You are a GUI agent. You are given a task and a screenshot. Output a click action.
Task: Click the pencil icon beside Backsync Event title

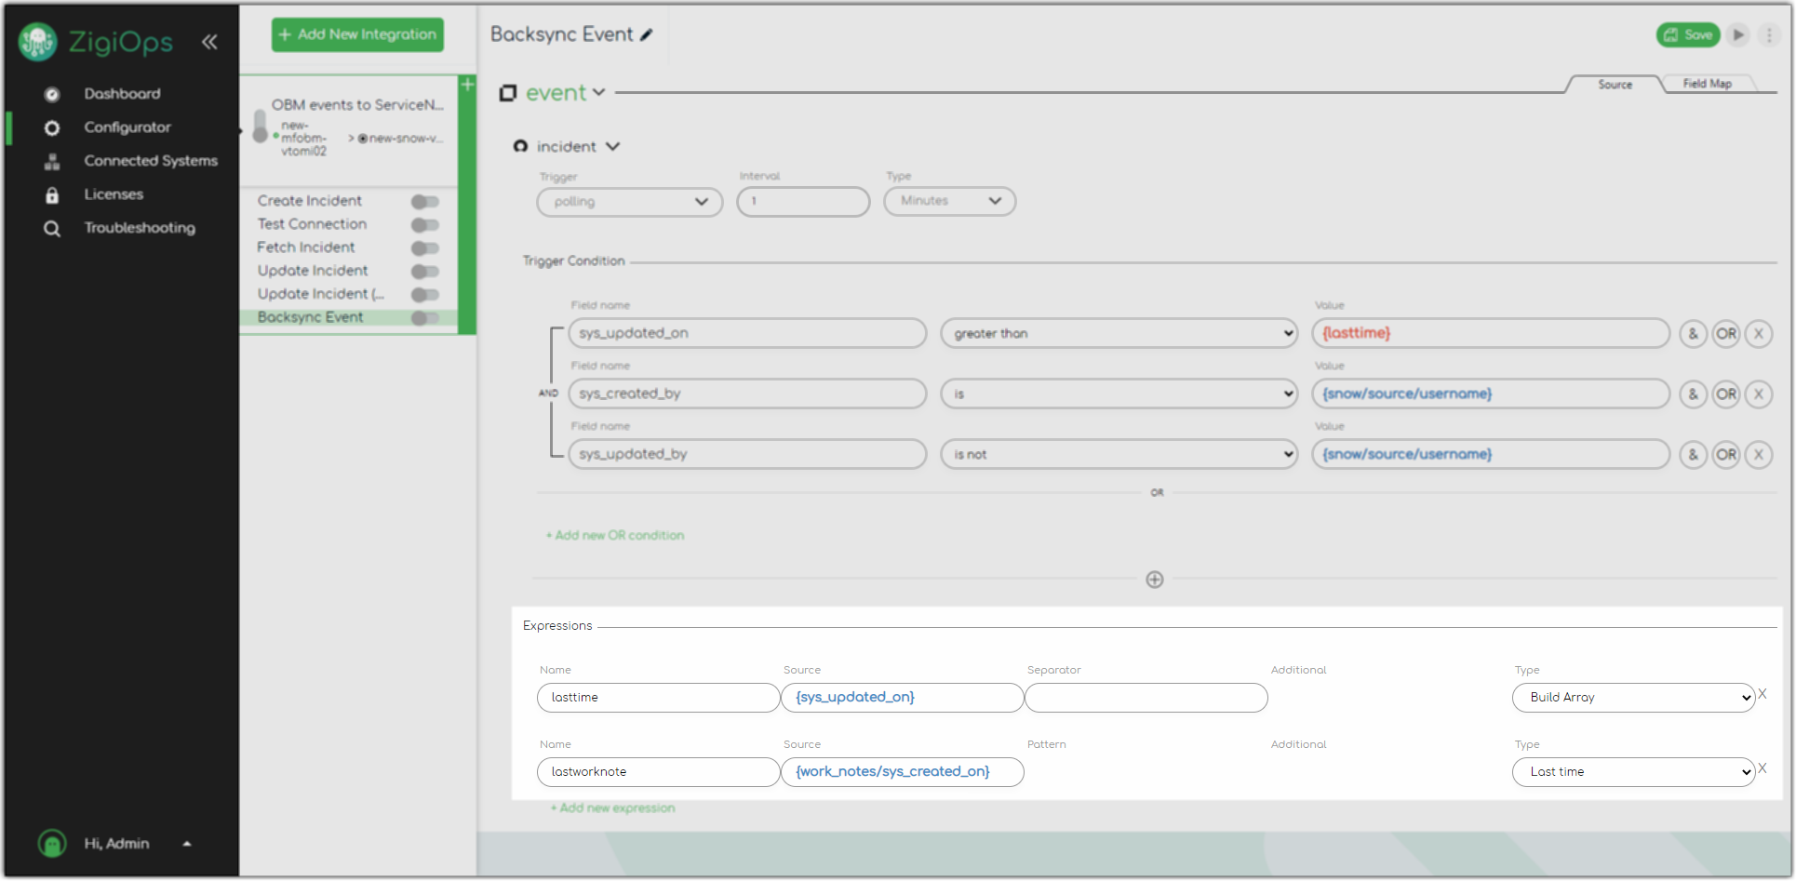[x=647, y=35]
